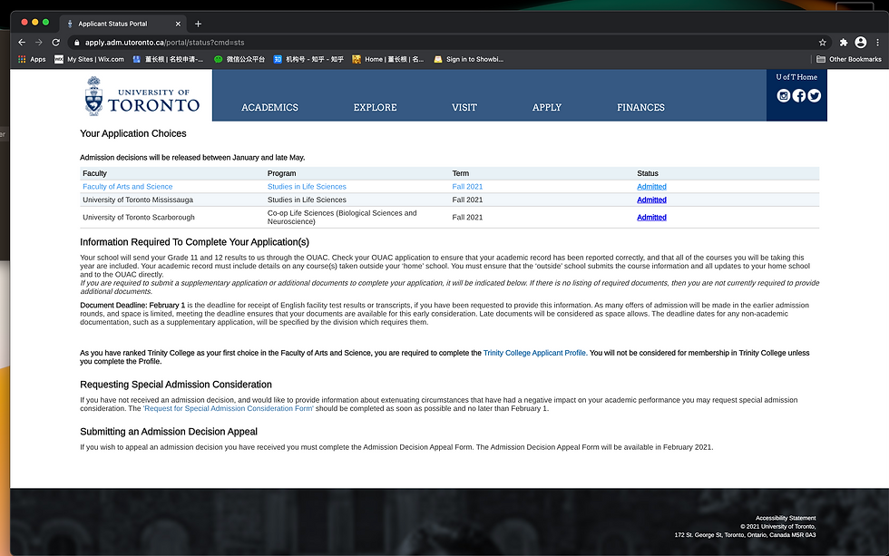Click Fall 2021 in the Scarborough row

tap(468, 217)
